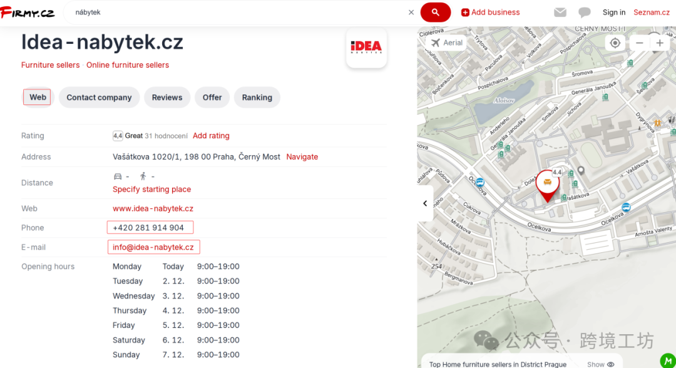Image resolution: width=676 pixels, height=368 pixels.
Task: Zoom in the map with plus button
Action: point(660,43)
